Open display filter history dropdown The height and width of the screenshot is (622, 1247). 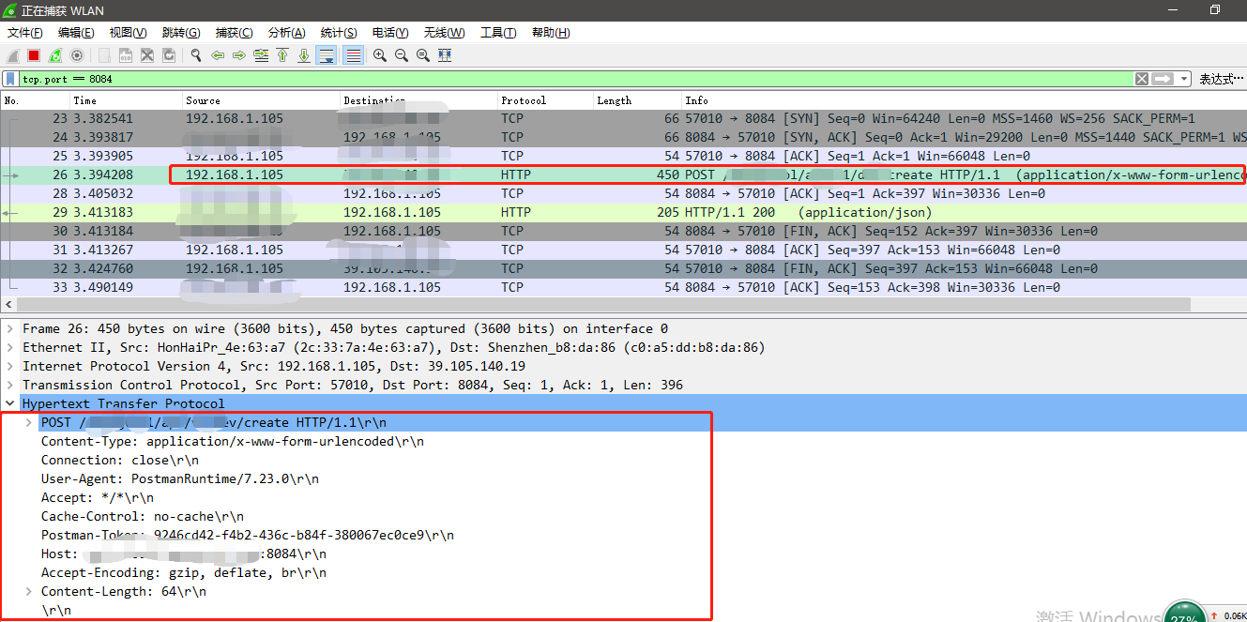[1184, 80]
